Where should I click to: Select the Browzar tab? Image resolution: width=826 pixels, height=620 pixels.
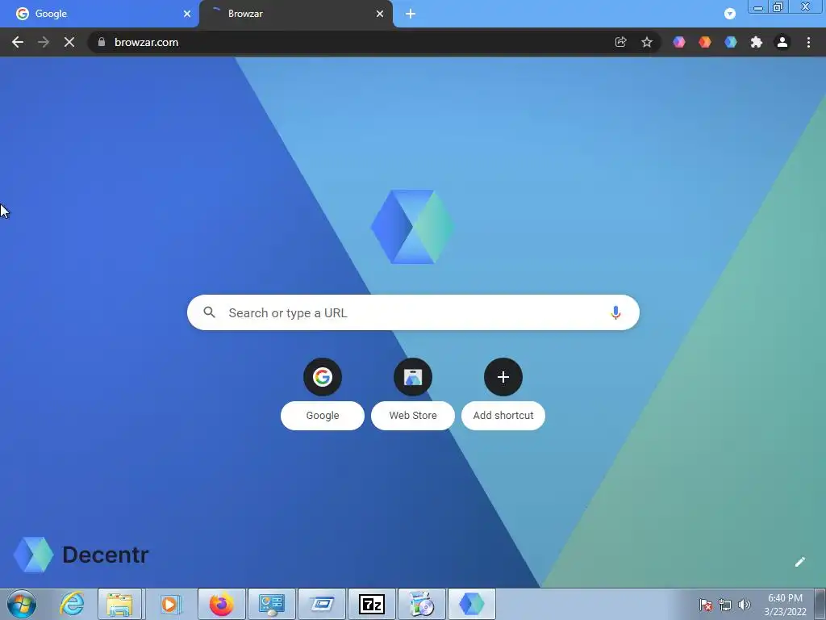[296, 14]
